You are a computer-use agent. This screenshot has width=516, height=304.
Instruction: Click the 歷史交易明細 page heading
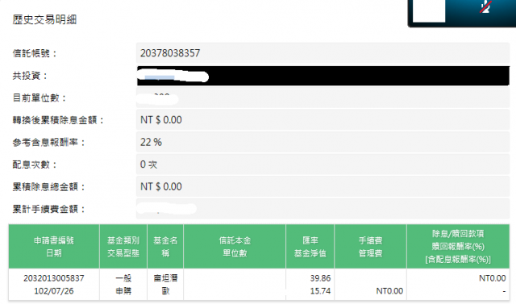[x=44, y=19]
